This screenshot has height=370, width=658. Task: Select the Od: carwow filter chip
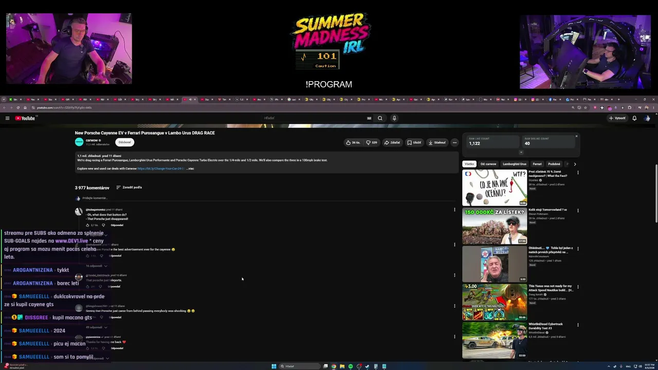click(488, 164)
